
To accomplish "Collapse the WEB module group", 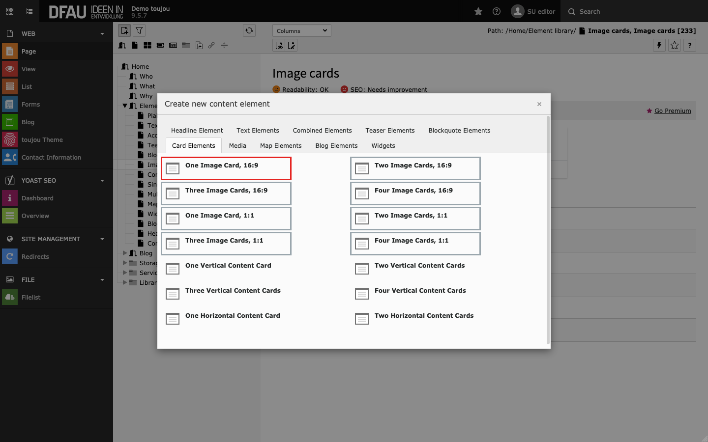I will point(102,34).
